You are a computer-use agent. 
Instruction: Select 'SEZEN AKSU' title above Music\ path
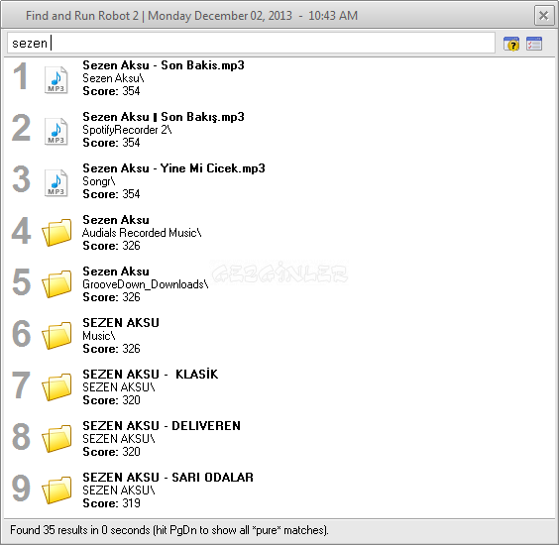point(121,323)
